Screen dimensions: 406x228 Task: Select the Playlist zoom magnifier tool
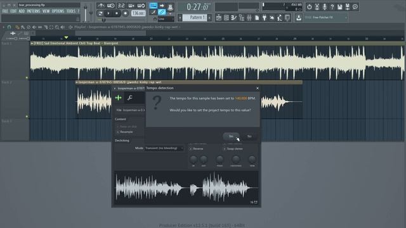click(57, 27)
